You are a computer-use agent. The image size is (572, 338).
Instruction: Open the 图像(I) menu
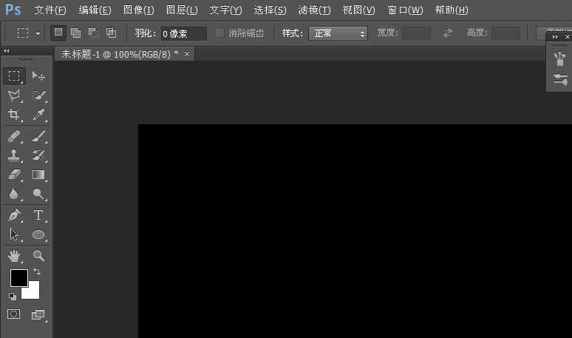[x=139, y=10]
